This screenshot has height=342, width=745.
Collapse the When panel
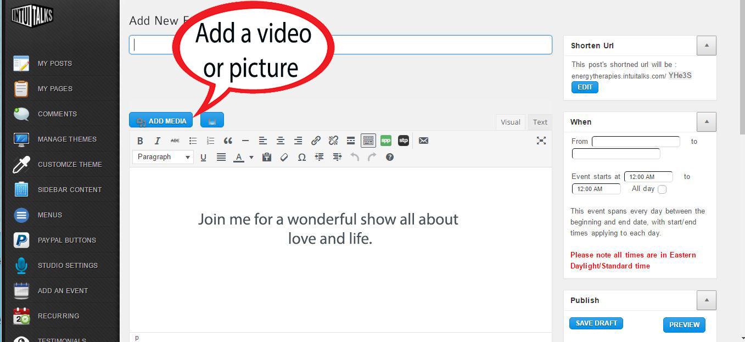(707, 122)
